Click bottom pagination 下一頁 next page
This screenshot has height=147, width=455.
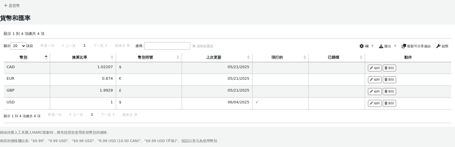pos(108,115)
